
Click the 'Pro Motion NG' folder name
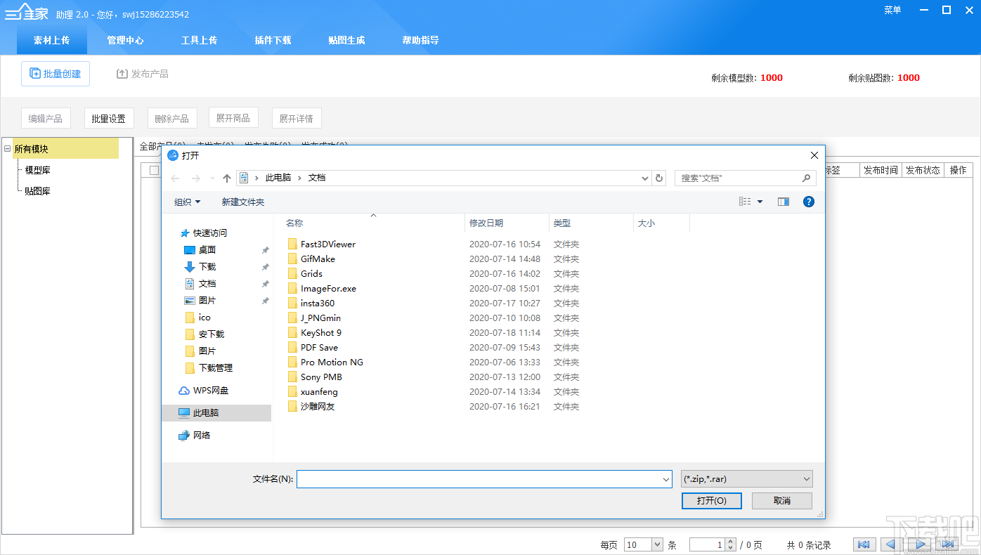[x=332, y=363]
